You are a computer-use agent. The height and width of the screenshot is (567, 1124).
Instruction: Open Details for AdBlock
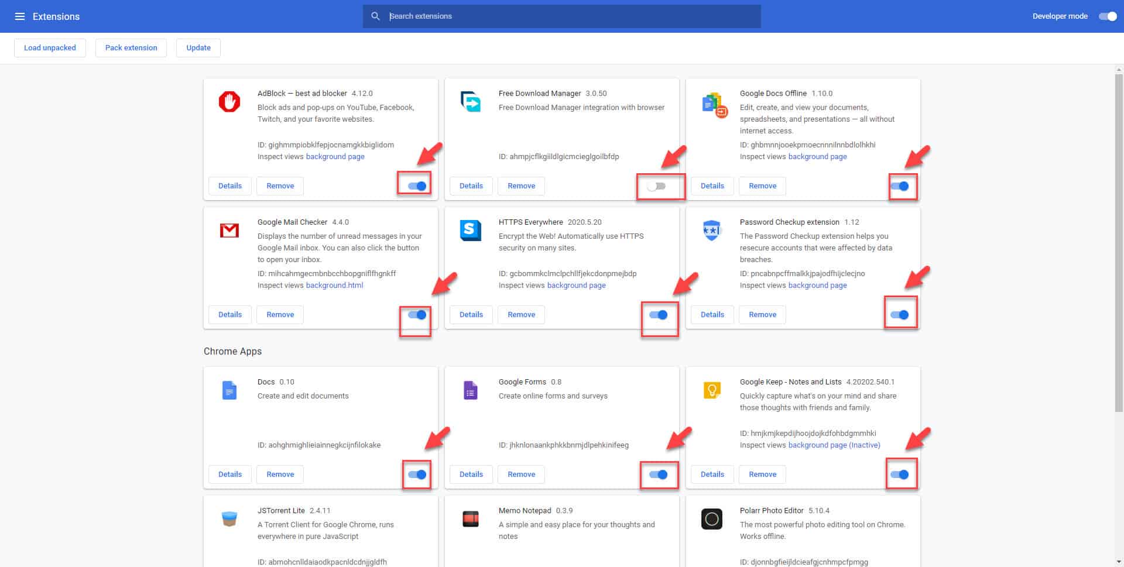tap(230, 186)
